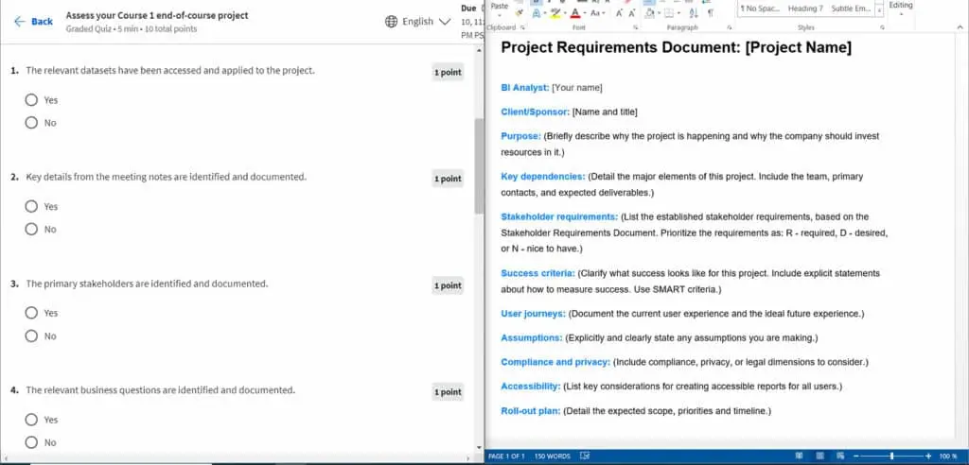Viewport: 969px width, 465px height.
Task: Apply yellow text highlight color in Word
Action: (555, 13)
